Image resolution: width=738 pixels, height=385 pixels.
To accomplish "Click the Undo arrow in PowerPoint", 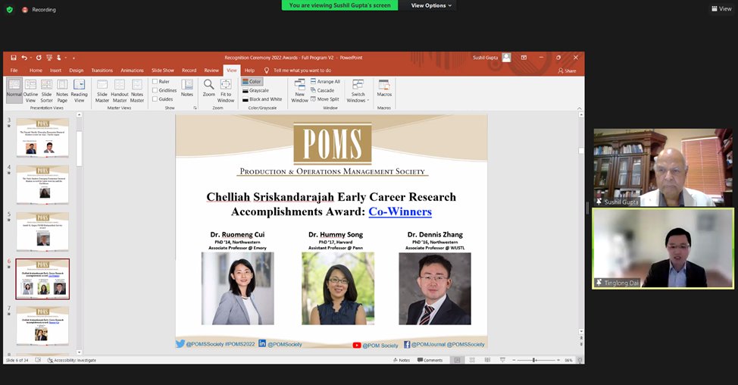I will 24,58.
